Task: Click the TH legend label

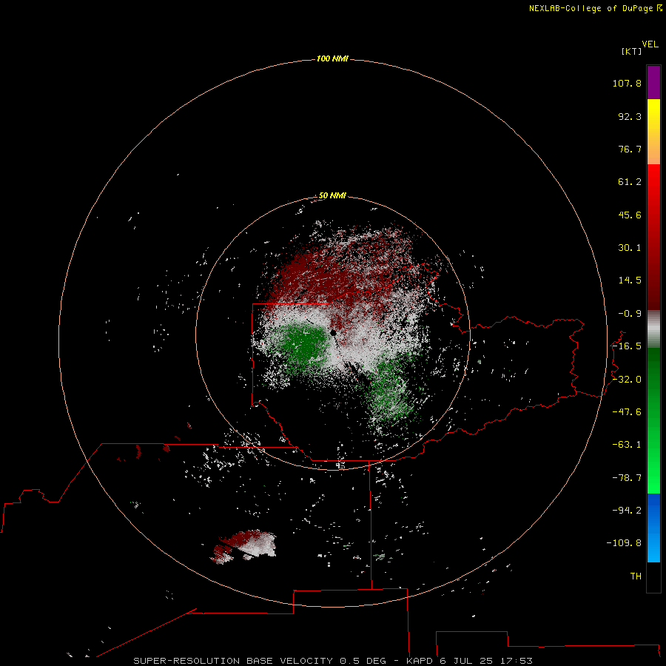Action: tap(636, 576)
